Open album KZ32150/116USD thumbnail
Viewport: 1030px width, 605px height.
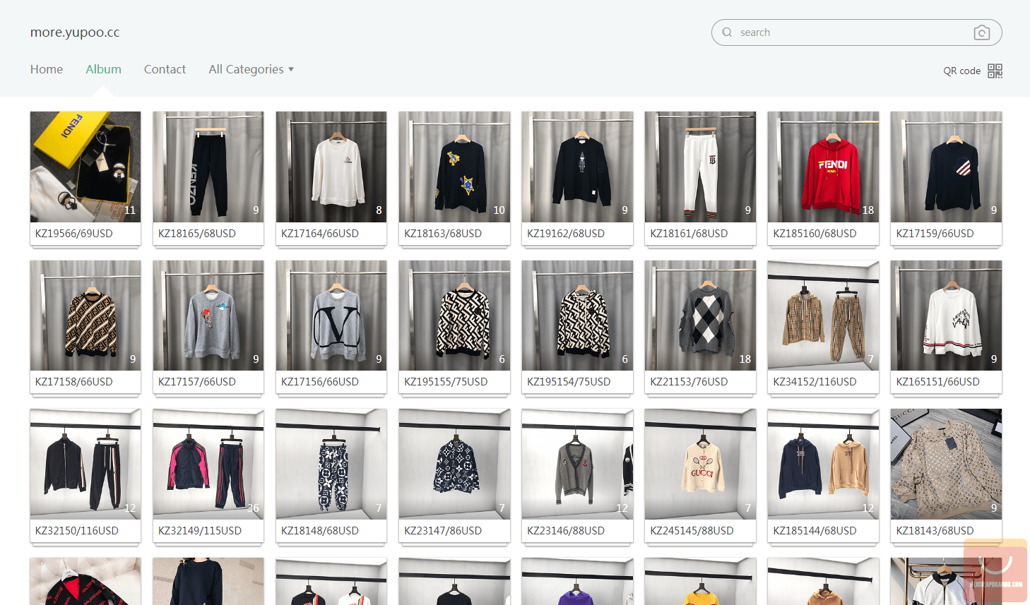[85, 465]
